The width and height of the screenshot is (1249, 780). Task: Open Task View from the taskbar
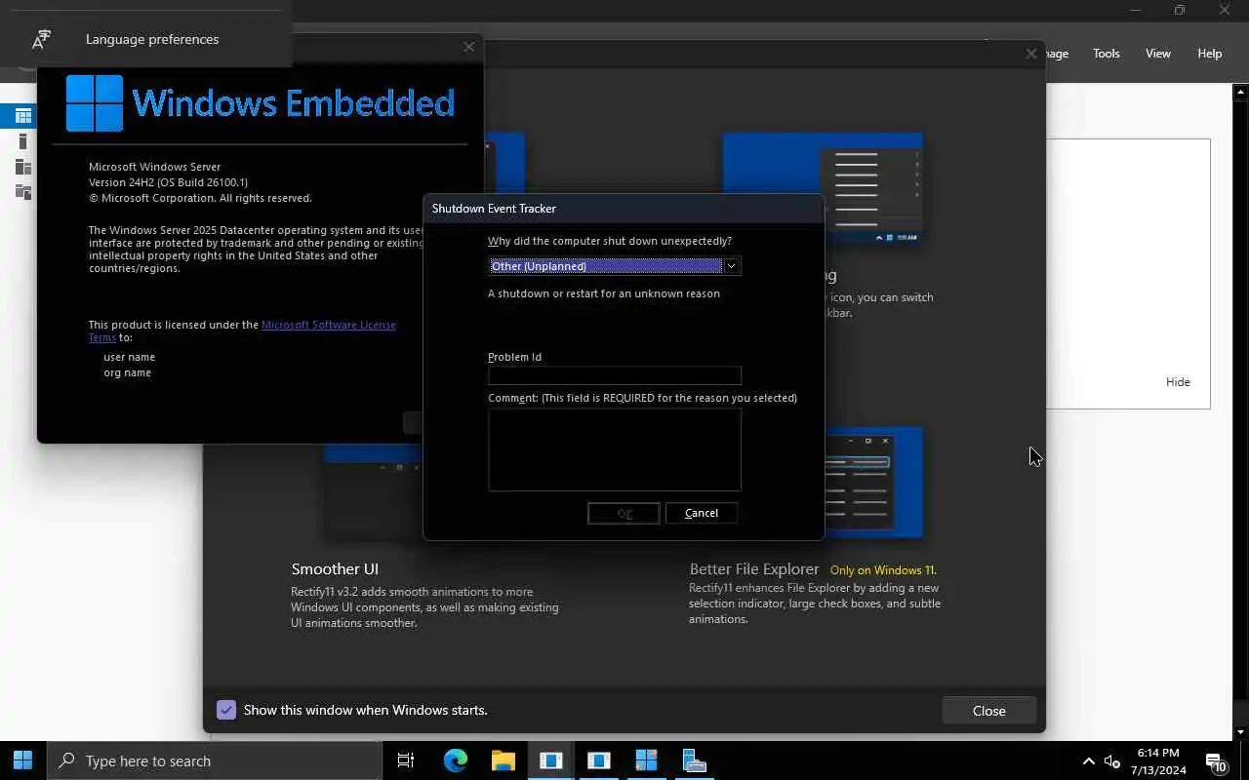406,760
